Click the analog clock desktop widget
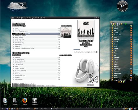Screen dimensions: 138x110 tap(122, 6)
